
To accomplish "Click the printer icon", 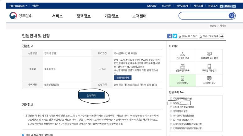I will point(222,36).
